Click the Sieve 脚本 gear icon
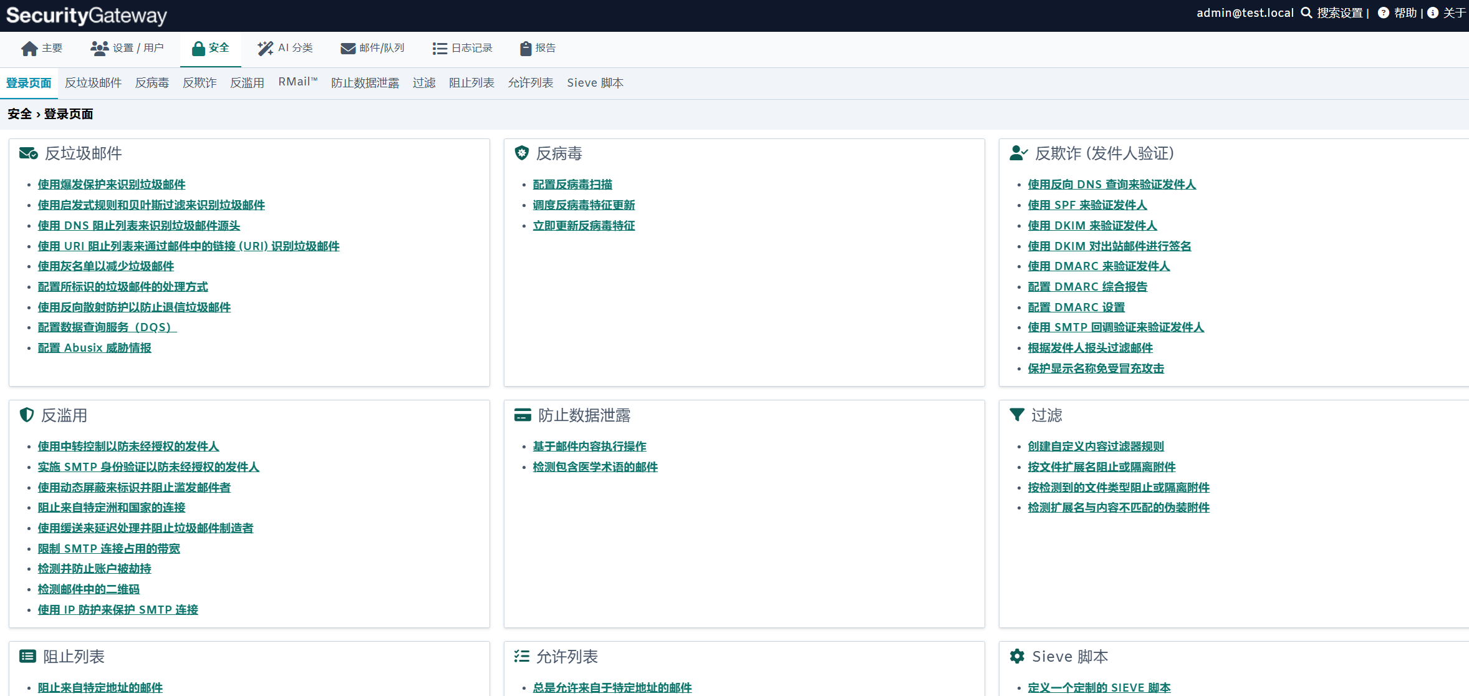Image resolution: width=1469 pixels, height=696 pixels. 1017,656
